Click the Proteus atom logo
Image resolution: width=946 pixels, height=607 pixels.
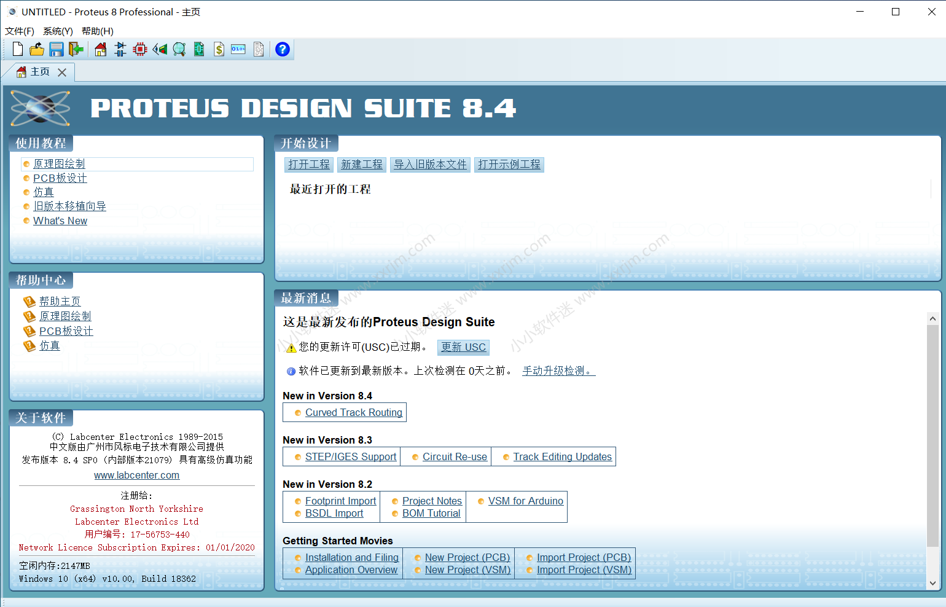(41, 109)
